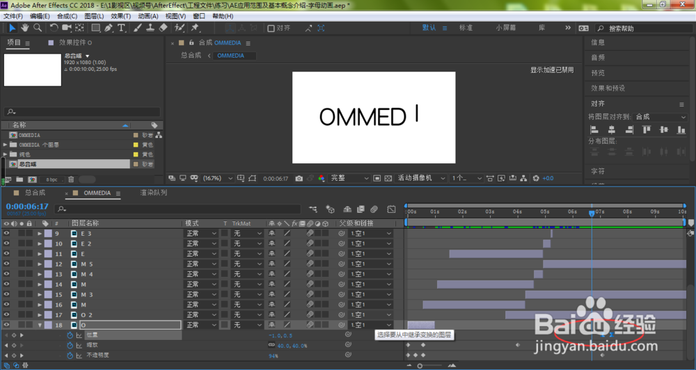Click the timeline zoom slider handle

(420, 366)
